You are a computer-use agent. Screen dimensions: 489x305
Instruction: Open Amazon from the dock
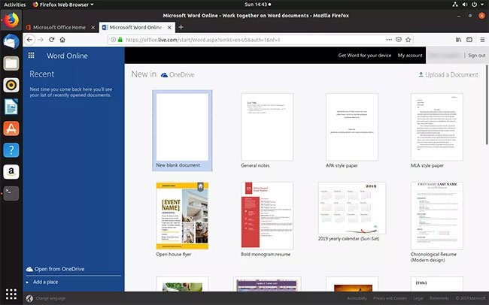coord(11,172)
